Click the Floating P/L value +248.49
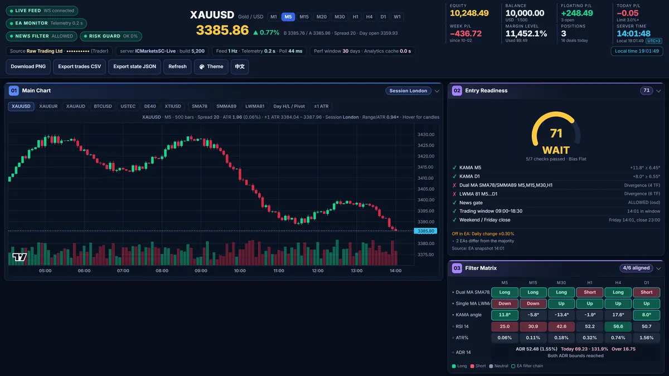The image size is (669, 376). (577, 13)
